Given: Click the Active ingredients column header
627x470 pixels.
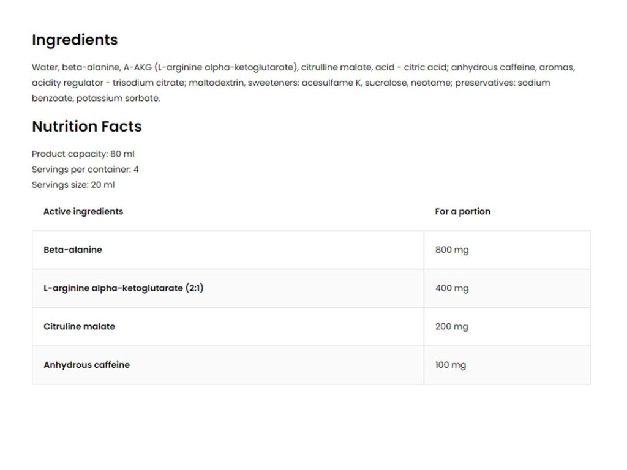Looking at the screenshot, I should (x=83, y=212).
